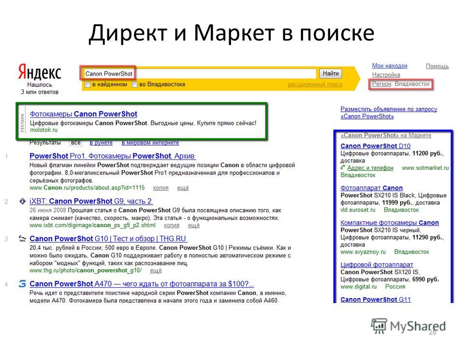Click price text '6990 руб.' in the SX120 offer
The image size is (464, 348).
(x=425, y=279)
